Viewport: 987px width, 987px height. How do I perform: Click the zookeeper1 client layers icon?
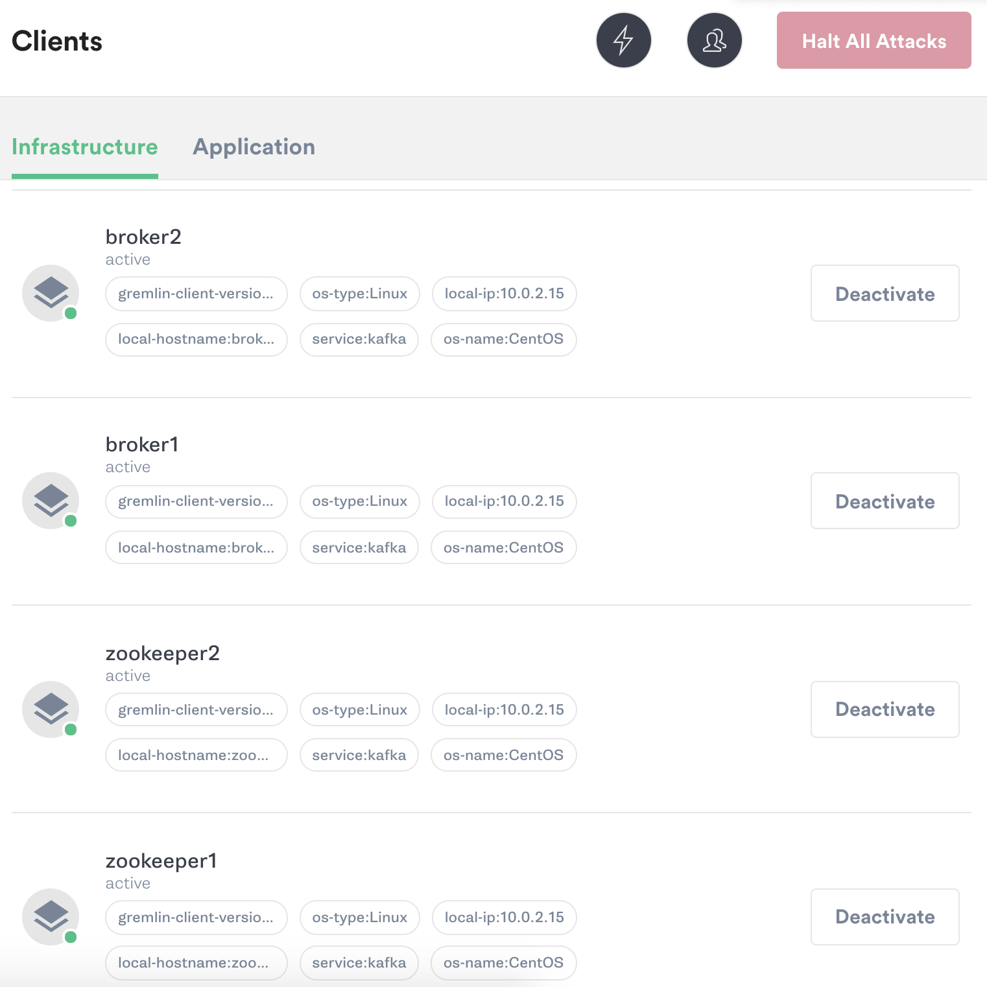50,916
